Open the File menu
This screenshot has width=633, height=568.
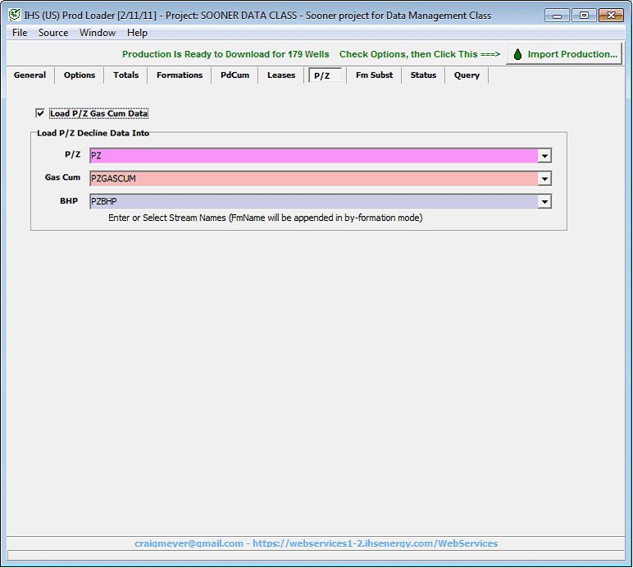point(20,33)
